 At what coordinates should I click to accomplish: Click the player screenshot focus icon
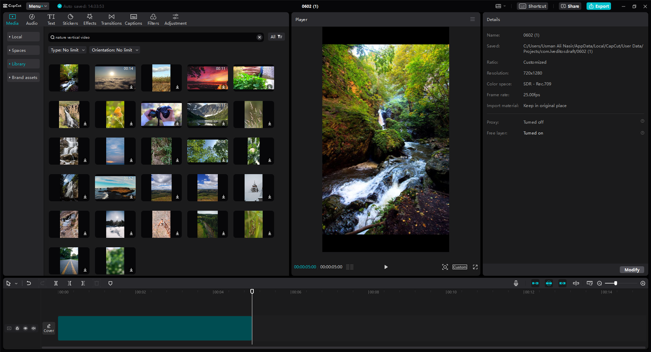(445, 267)
